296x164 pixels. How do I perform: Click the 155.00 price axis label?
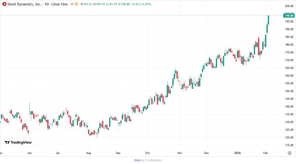pos(289,83)
